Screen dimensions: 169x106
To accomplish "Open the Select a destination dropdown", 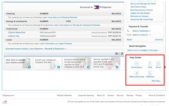I will [142, 31].
